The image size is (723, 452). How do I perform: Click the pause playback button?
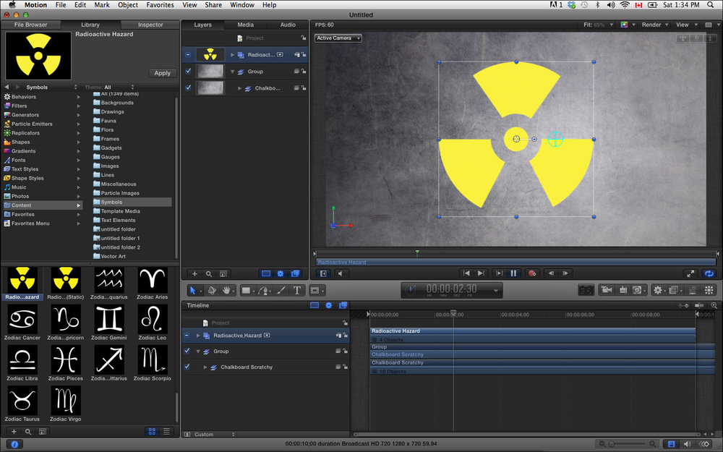point(513,273)
